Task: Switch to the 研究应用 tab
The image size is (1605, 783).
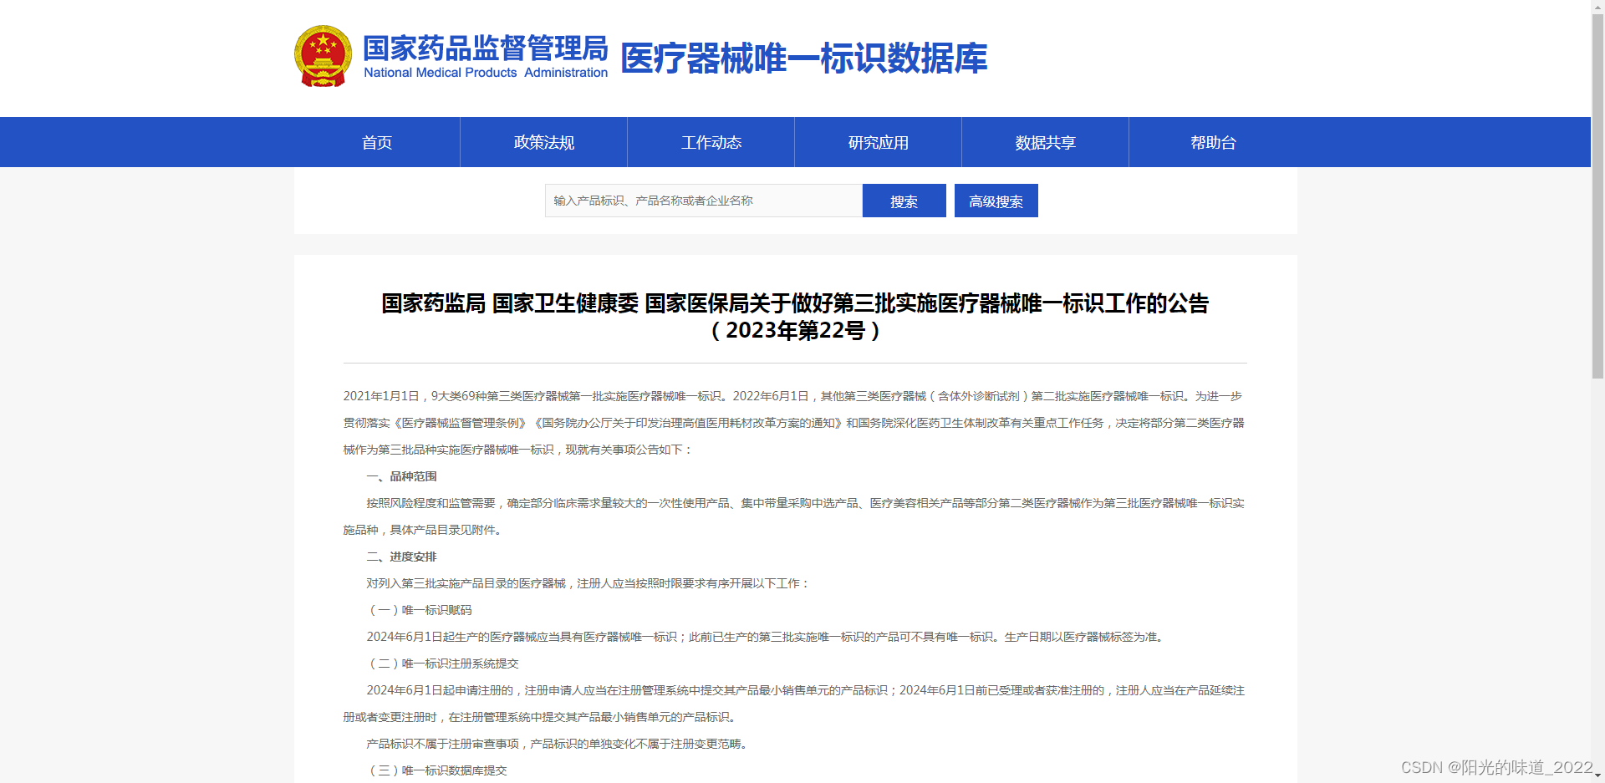Action: click(877, 142)
